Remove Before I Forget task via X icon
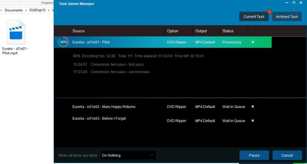Screen dimensions: 307x164 253,121
